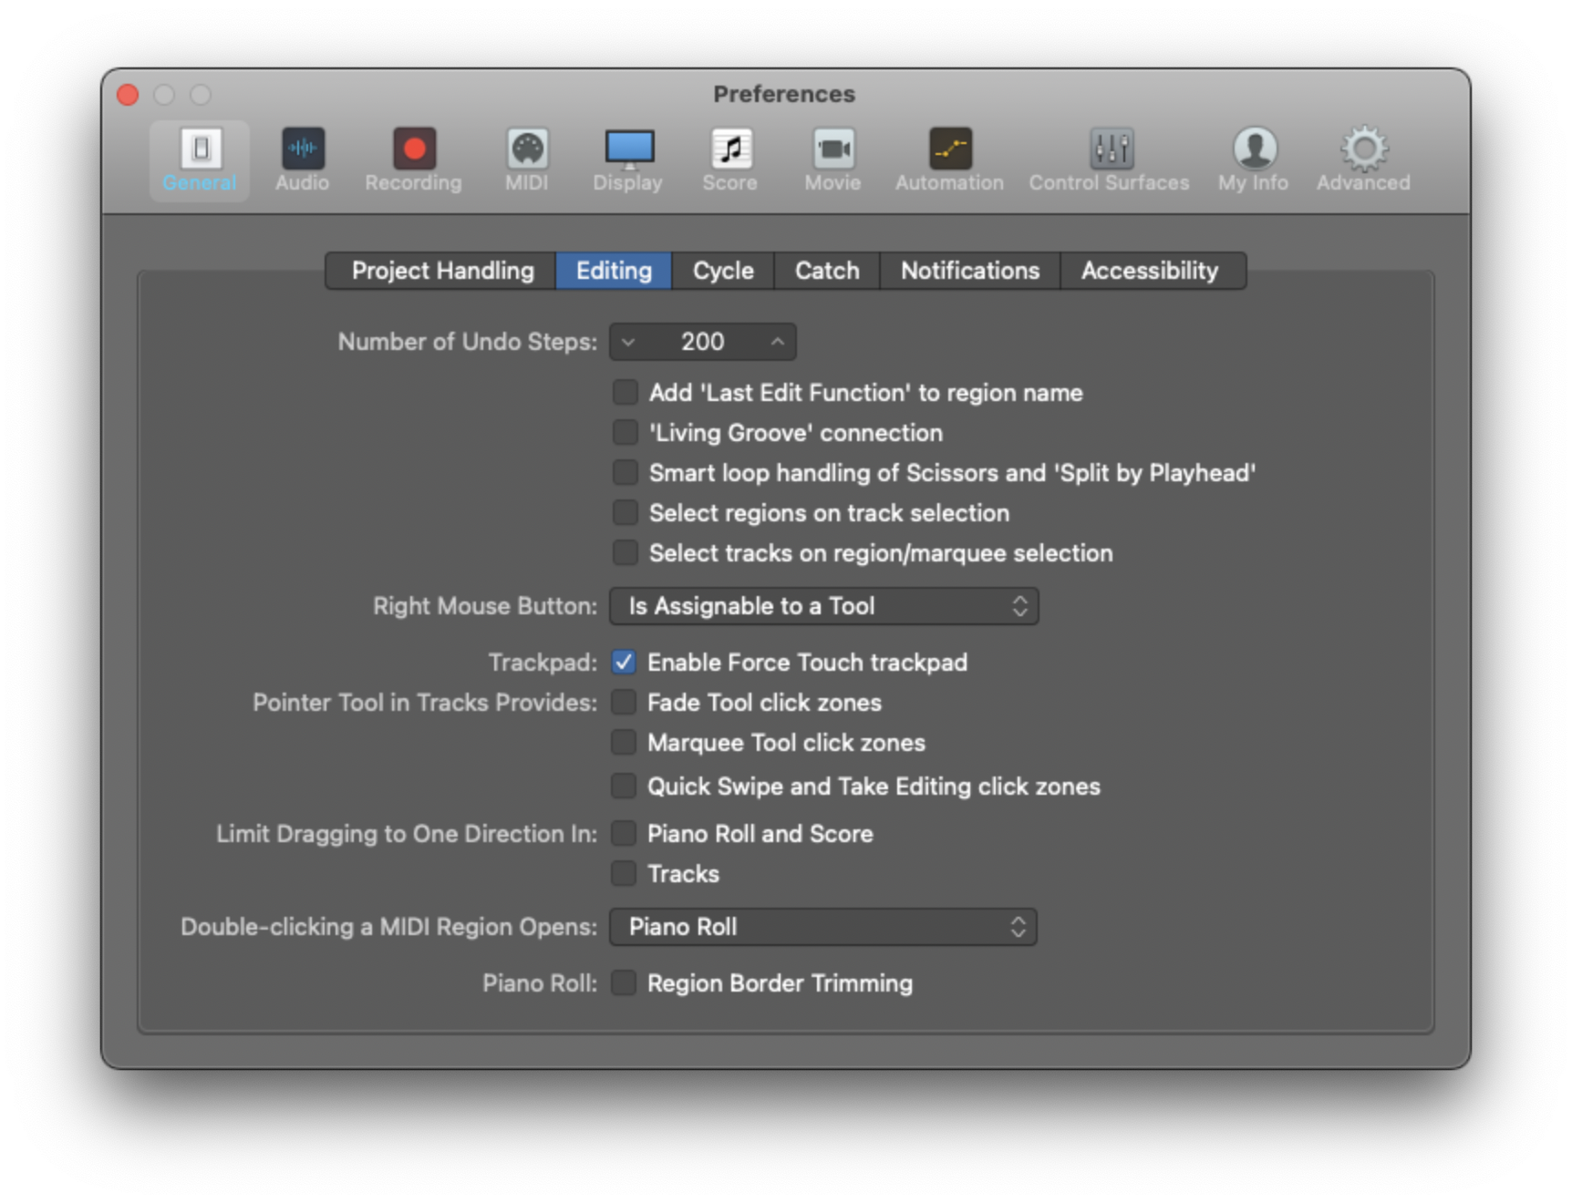Enable Marquee Tool click zones

coord(624,743)
